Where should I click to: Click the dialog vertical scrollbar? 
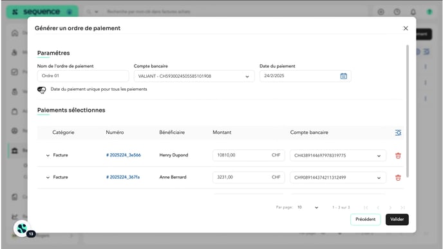point(407,111)
